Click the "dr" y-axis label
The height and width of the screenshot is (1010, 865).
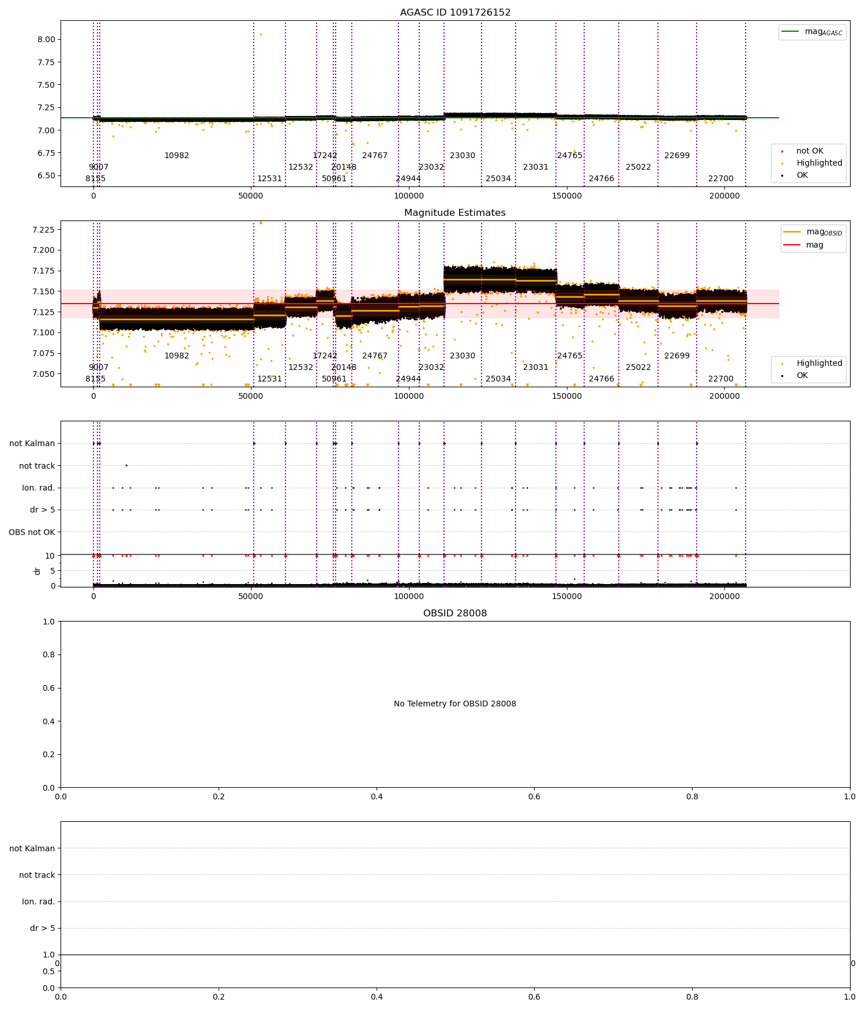point(37,571)
